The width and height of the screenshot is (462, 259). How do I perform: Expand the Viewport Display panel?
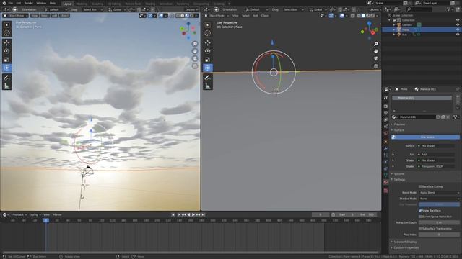coord(405,242)
